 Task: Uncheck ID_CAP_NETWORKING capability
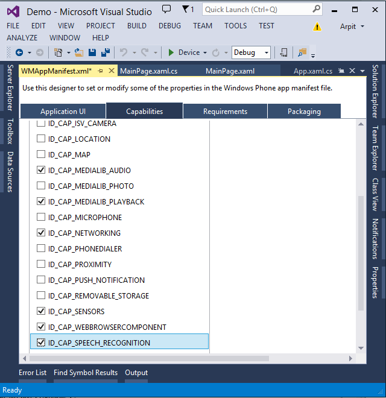(41, 233)
